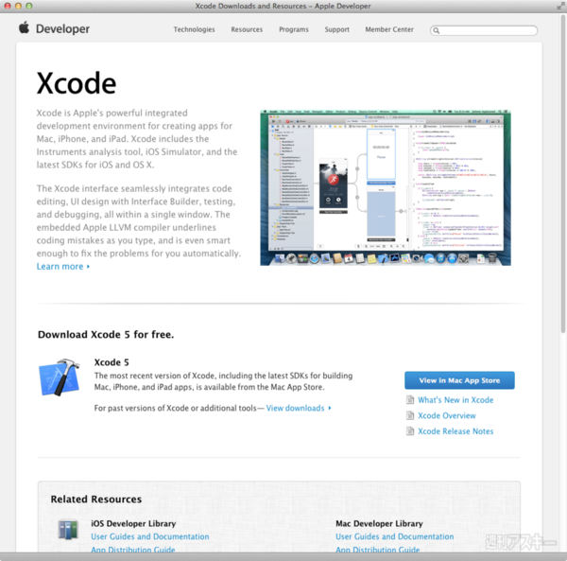Viewport: 567px width, 561px height.
Task: Click document icon beside Xcode Release Notes
Action: pyautogui.click(x=410, y=431)
